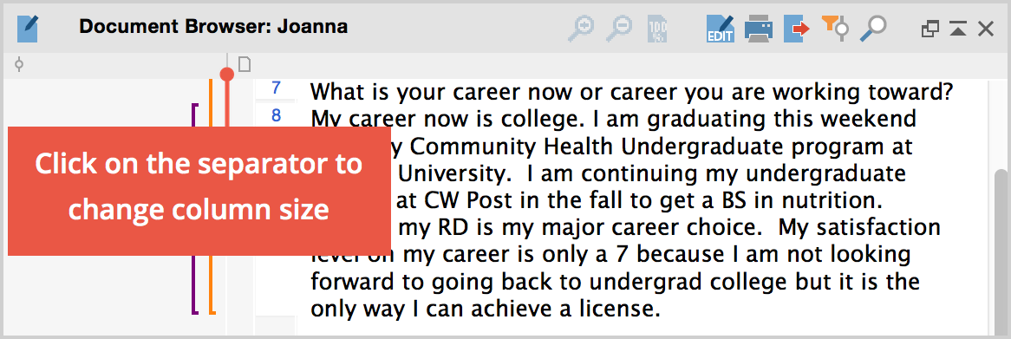Open search within the document
Viewport: 1011px width, 339px height.
[874, 29]
